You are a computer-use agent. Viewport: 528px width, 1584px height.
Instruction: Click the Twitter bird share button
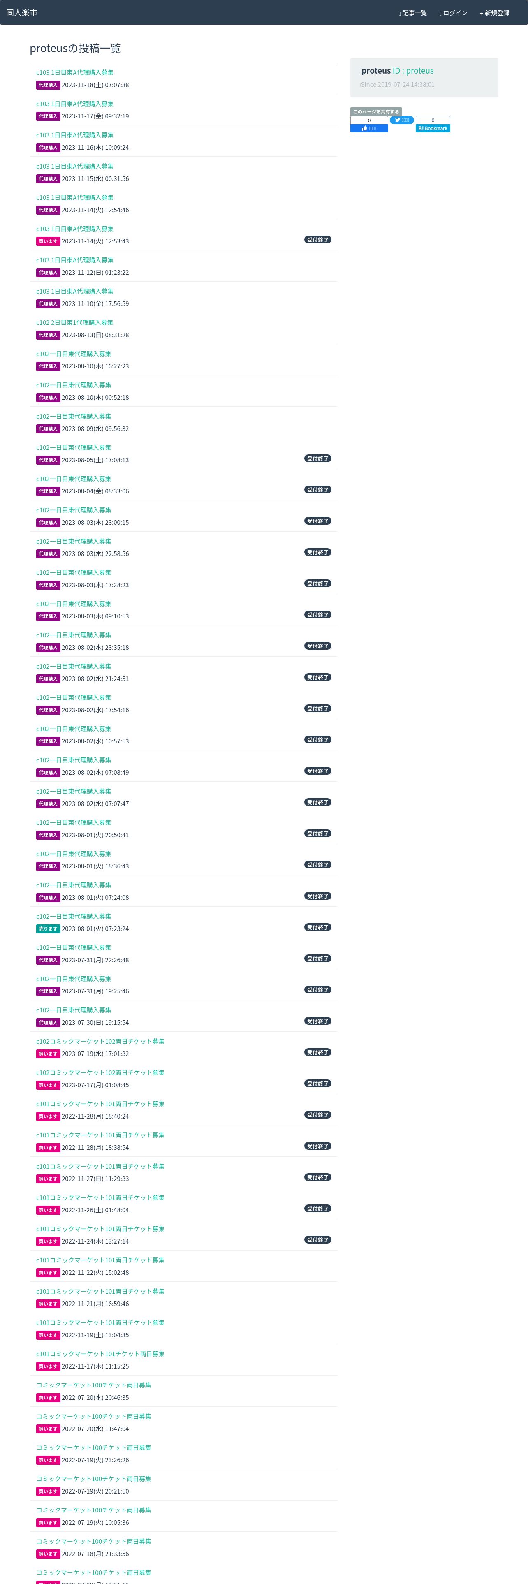click(x=401, y=120)
